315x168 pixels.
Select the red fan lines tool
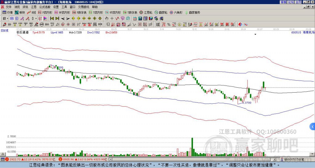coord(113,25)
